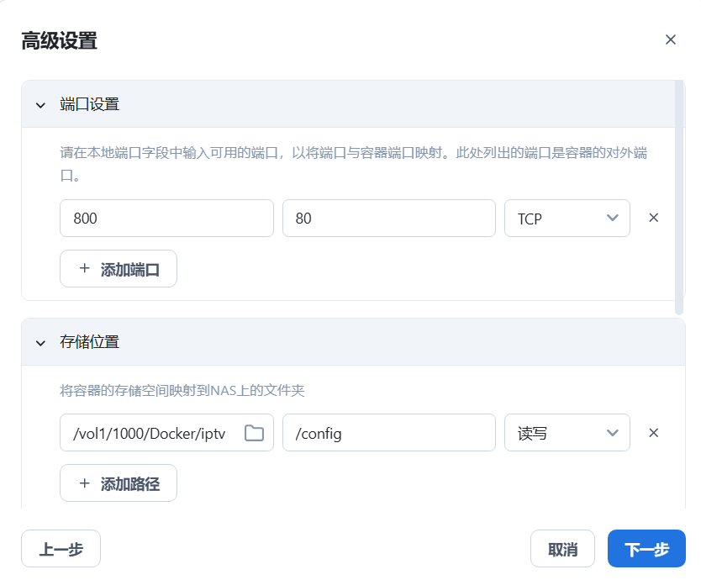
Task: Open the 读写 permission dropdown
Action: [567, 433]
